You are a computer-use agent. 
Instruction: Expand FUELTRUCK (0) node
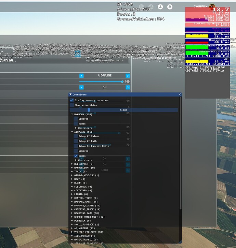(x=72, y=187)
